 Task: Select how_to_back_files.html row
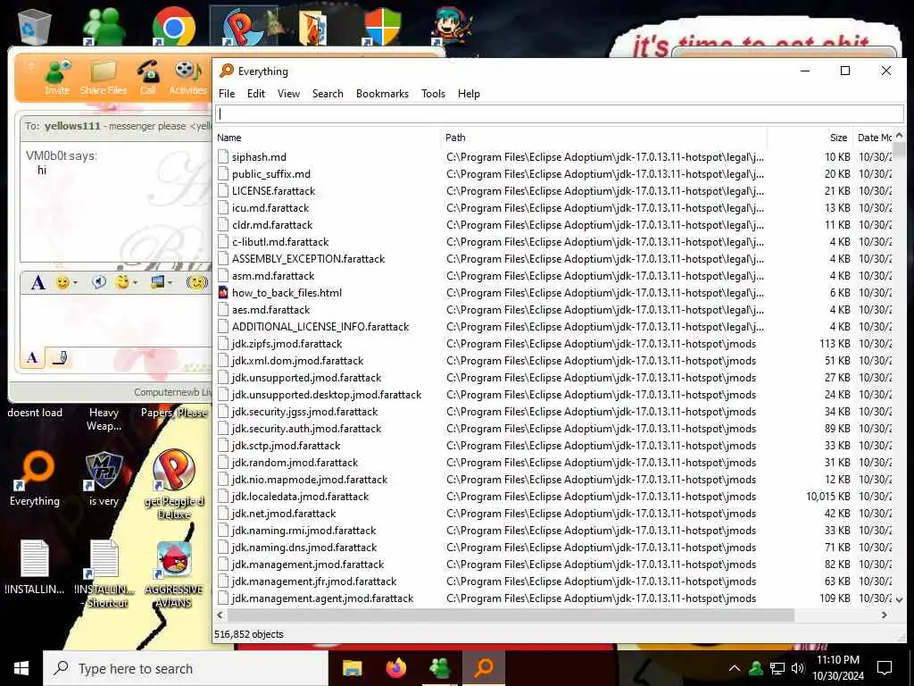point(553,293)
